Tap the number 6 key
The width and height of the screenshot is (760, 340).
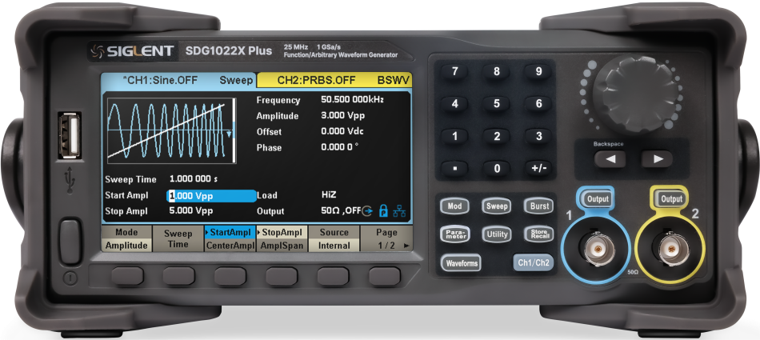[538, 104]
